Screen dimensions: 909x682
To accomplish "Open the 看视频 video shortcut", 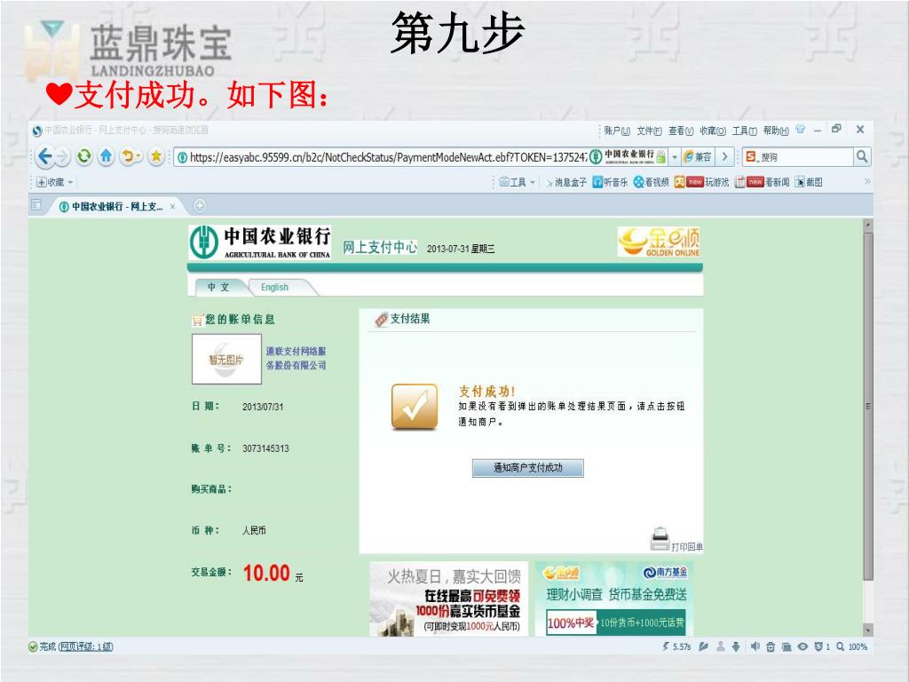I will coord(651,182).
